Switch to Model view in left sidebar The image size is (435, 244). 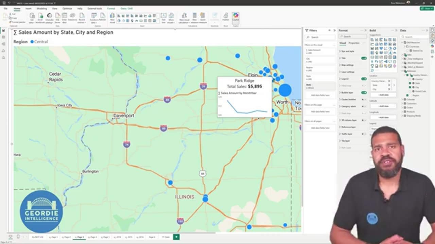pos(3,44)
